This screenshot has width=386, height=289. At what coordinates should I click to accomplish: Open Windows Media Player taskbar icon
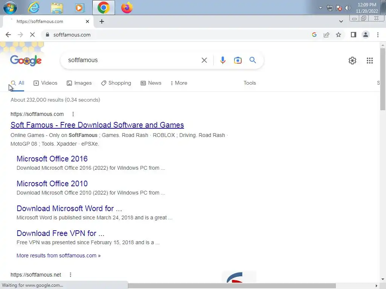point(80,8)
